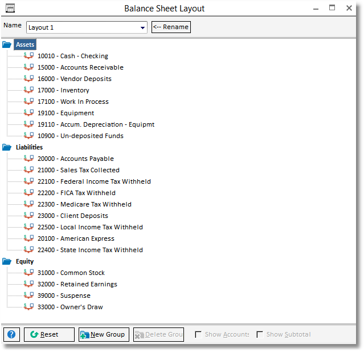Viewport: 364px width, 352px height.
Task: Click the account icon beside 20000 - Accounts Payable
Action: coord(29,159)
